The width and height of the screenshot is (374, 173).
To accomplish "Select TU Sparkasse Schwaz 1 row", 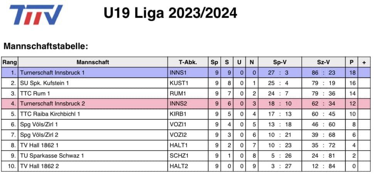I will pos(186,156).
